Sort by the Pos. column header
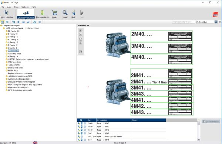The height and width of the screenshot is (144, 222). (92, 120)
